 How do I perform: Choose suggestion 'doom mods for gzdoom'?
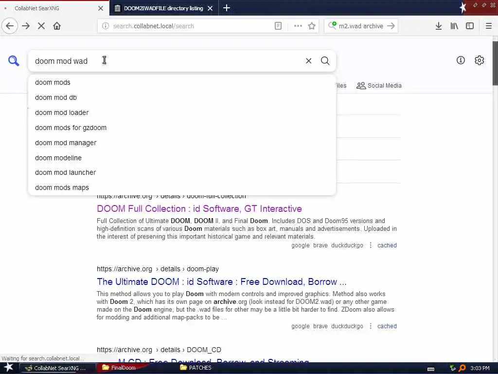click(x=182, y=128)
